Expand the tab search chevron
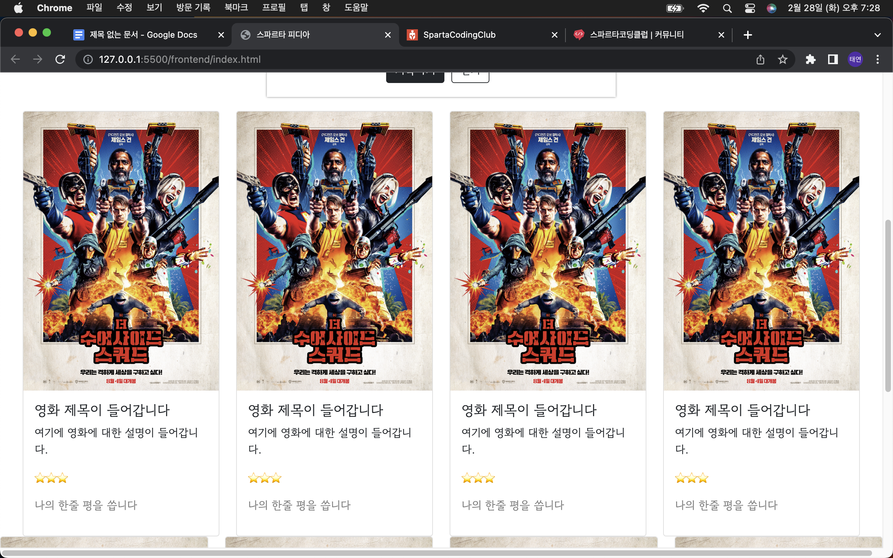The width and height of the screenshot is (893, 558). (878, 35)
